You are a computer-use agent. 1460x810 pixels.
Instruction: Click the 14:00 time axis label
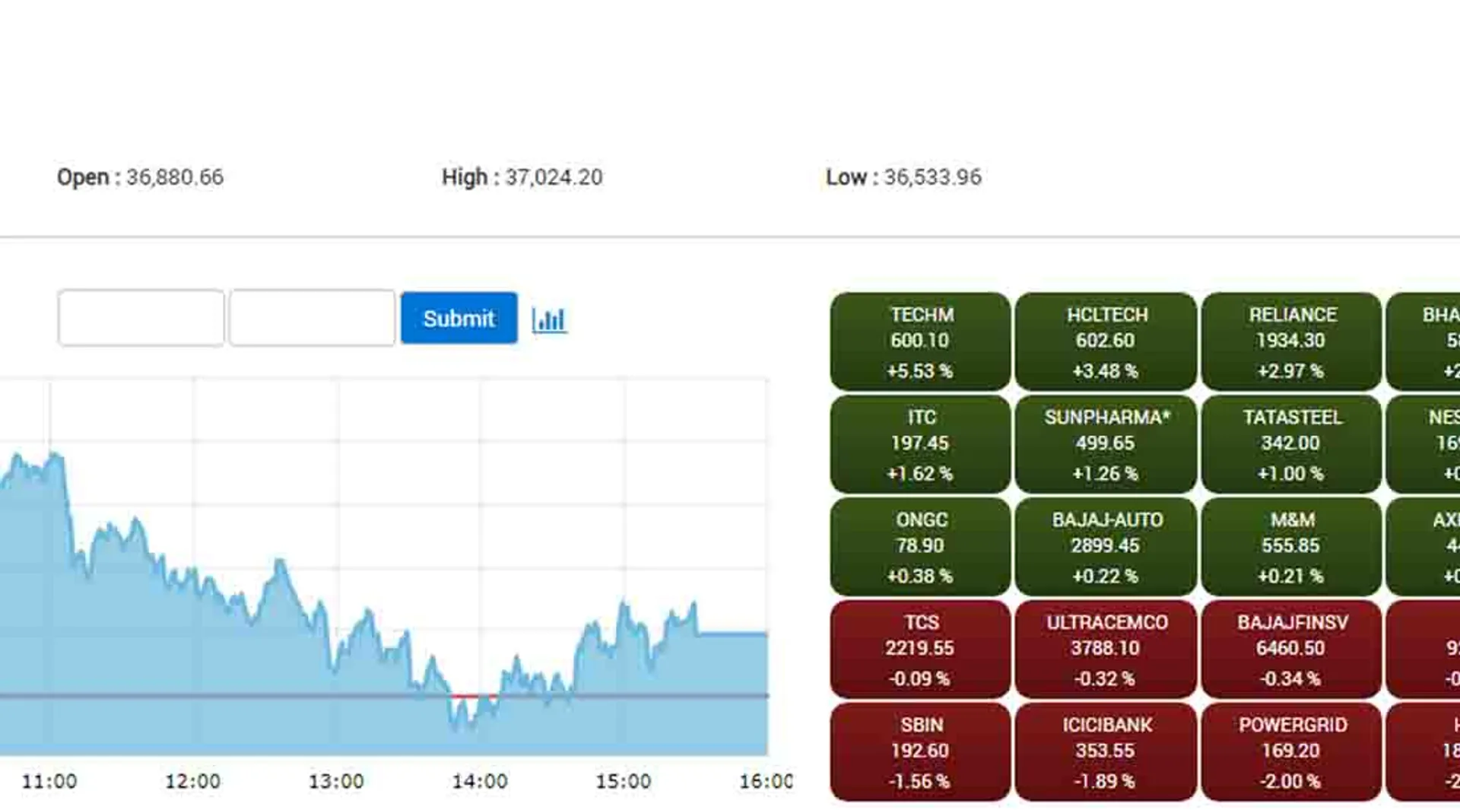(x=480, y=781)
